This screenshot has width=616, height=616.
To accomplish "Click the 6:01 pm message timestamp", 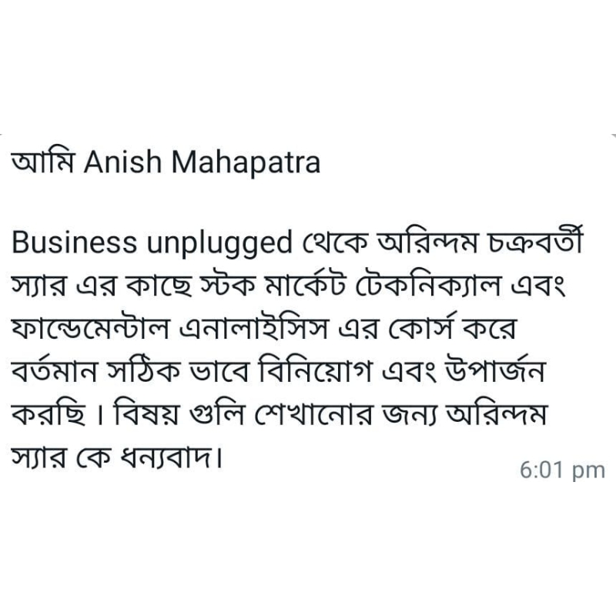I will click(562, 470).
